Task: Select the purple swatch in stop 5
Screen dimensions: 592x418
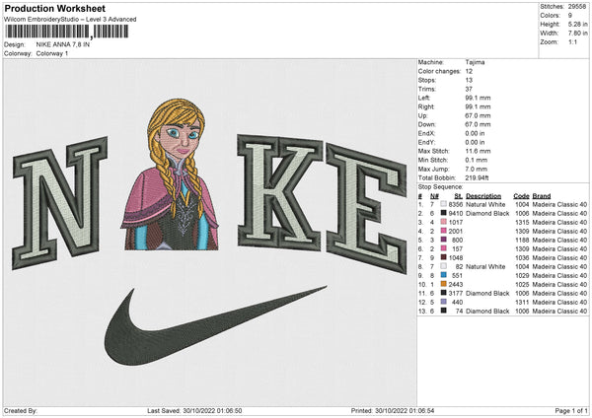Action: coord(443,240)
